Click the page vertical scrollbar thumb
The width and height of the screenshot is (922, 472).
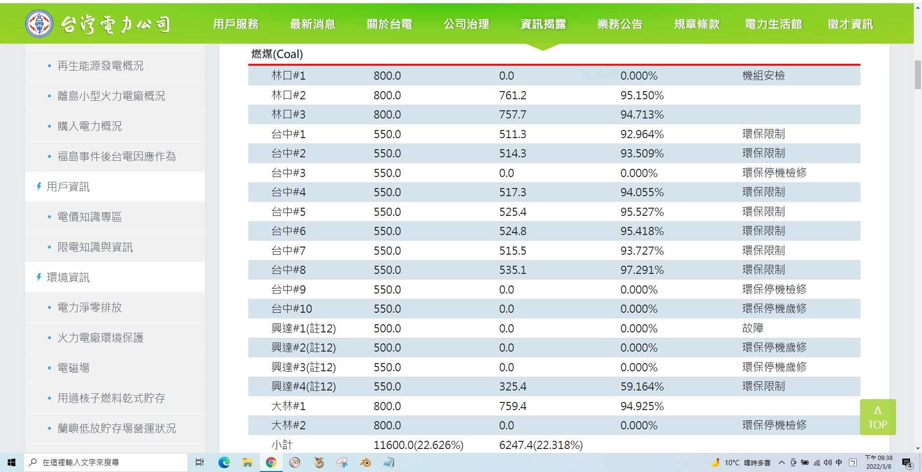[x=918, y=75]
